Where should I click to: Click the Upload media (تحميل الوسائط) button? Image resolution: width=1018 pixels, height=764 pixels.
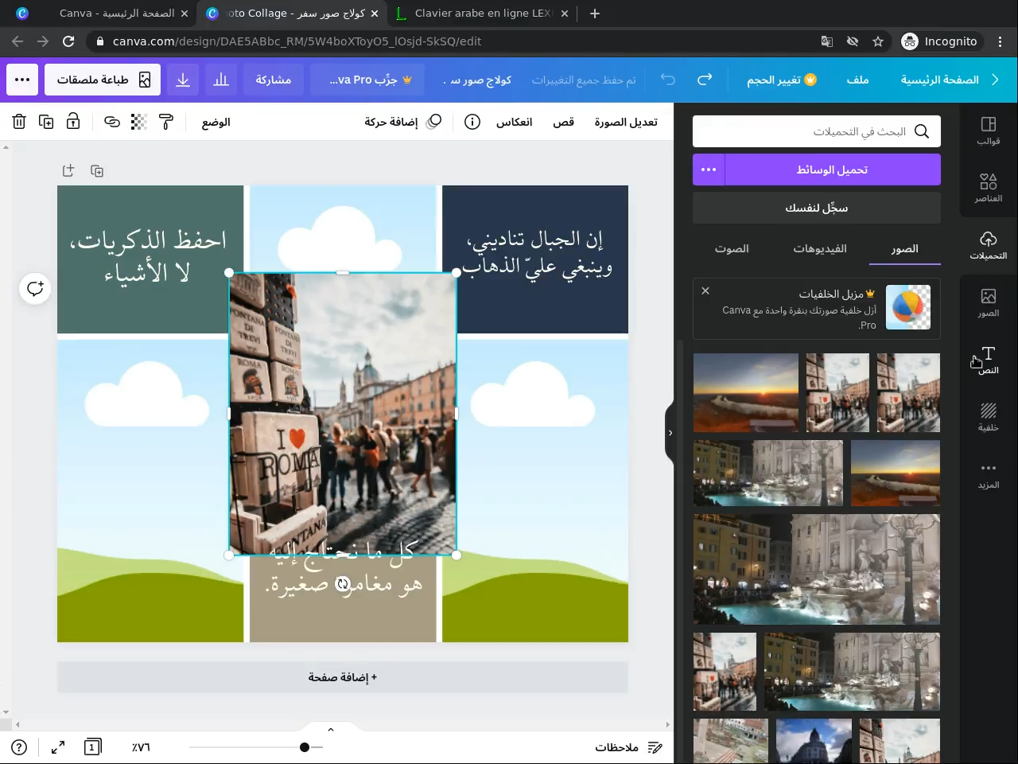pos(832,170)
